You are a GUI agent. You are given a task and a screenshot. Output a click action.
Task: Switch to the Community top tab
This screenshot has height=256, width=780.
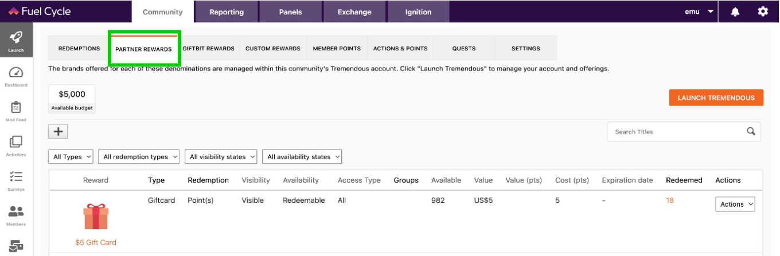coord(163,12)
